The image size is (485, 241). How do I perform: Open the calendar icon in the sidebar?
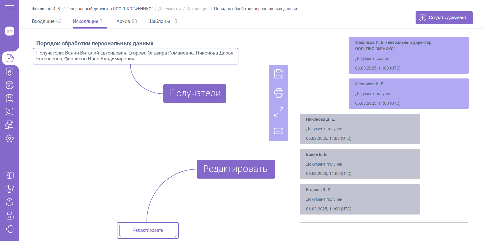click(x=9, y=85)
